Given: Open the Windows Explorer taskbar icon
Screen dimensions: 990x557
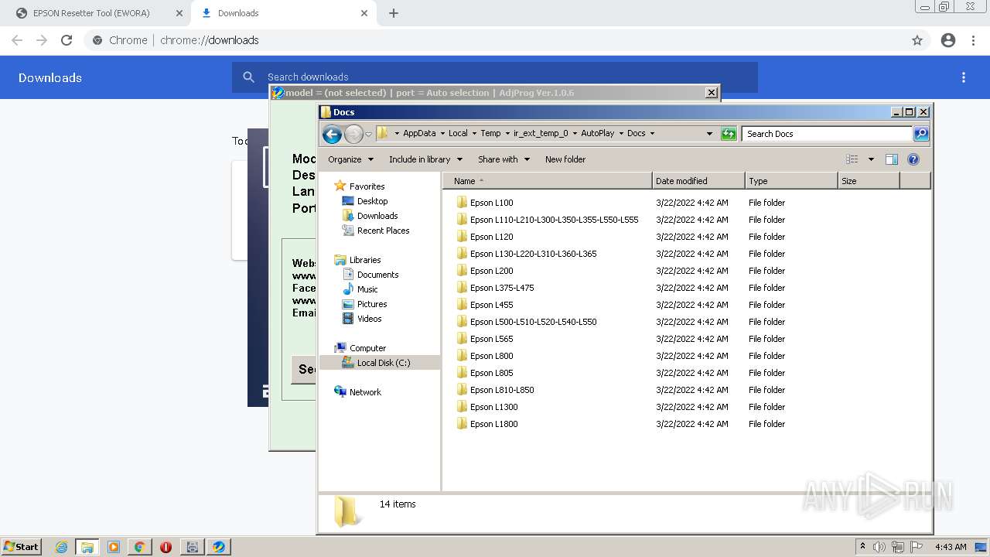Looking at the screenshot, I should (x=87, y=547).
